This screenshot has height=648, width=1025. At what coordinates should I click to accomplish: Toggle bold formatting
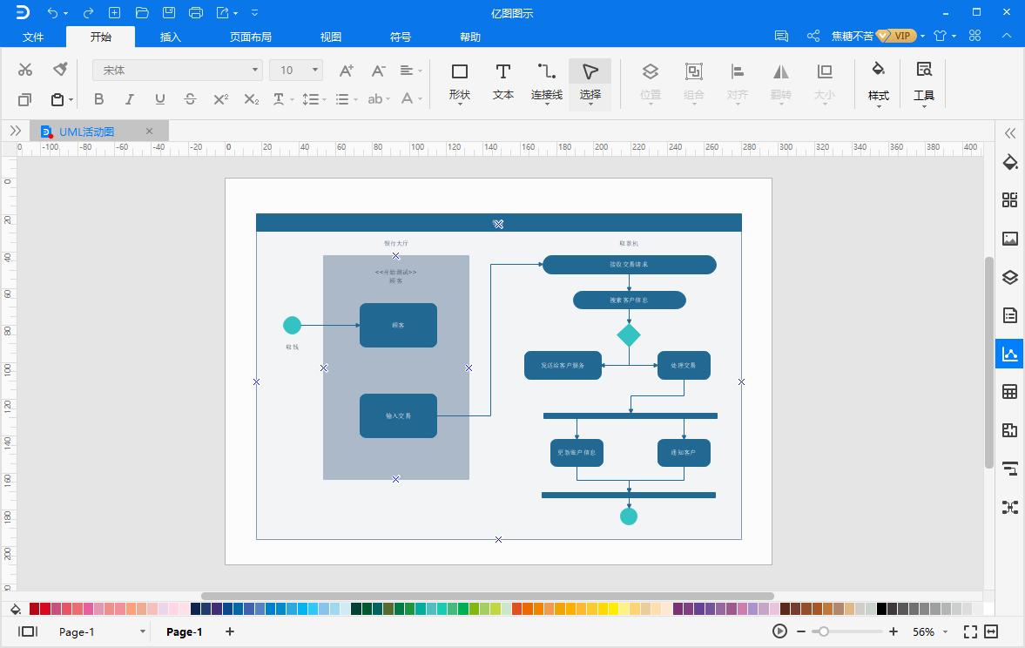pyautogui.click(x=98, y=99)
